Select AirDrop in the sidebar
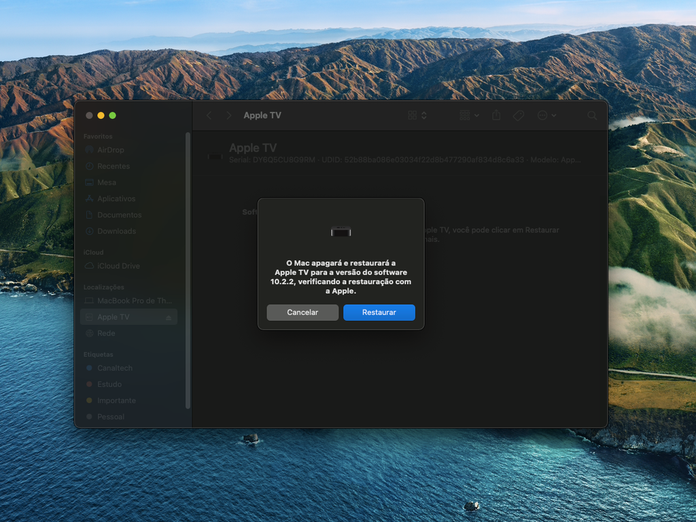 (128, 150)
